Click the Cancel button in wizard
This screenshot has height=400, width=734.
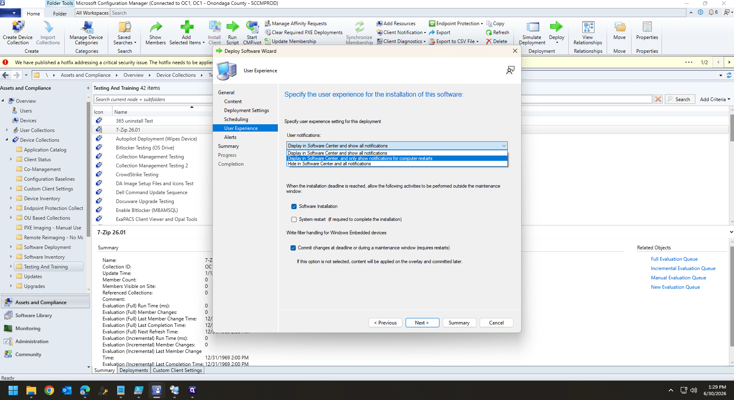[x=496, y=323]
